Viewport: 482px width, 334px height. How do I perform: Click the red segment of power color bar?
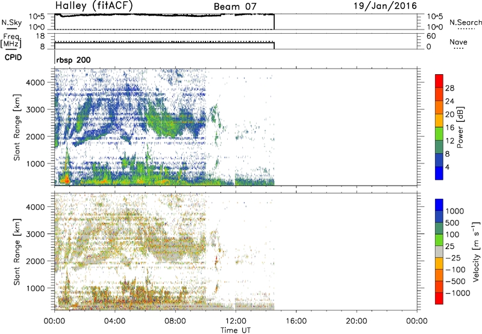[x=439, y=81]
